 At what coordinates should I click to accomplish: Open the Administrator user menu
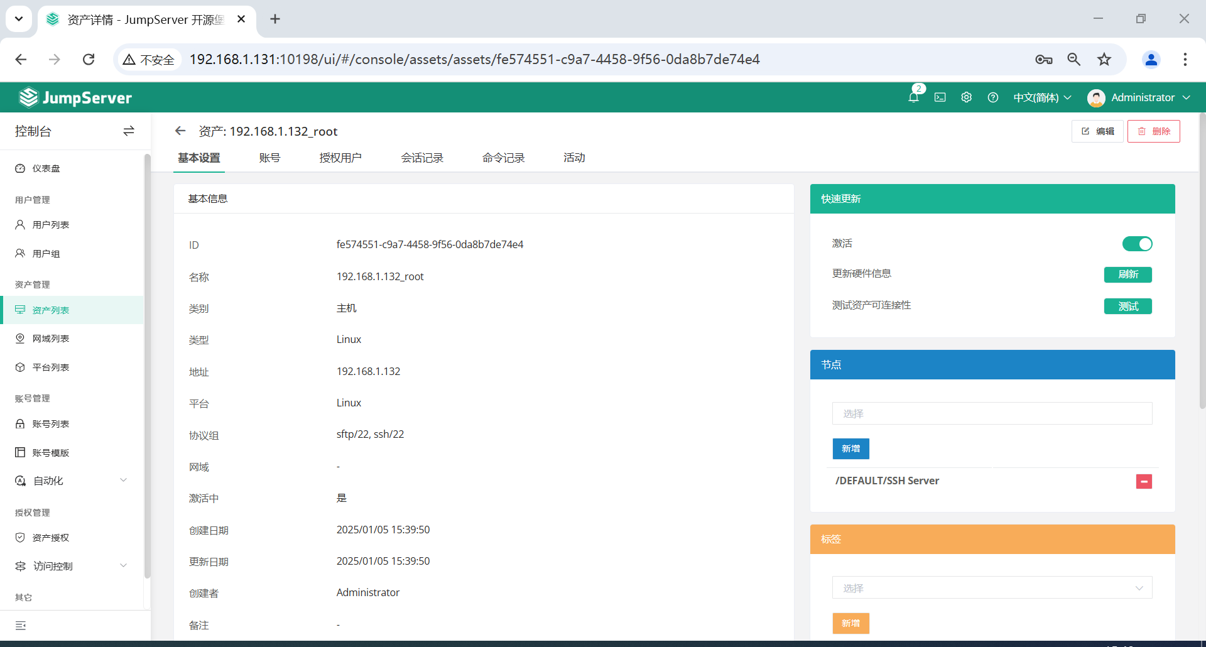[1139, 97]
